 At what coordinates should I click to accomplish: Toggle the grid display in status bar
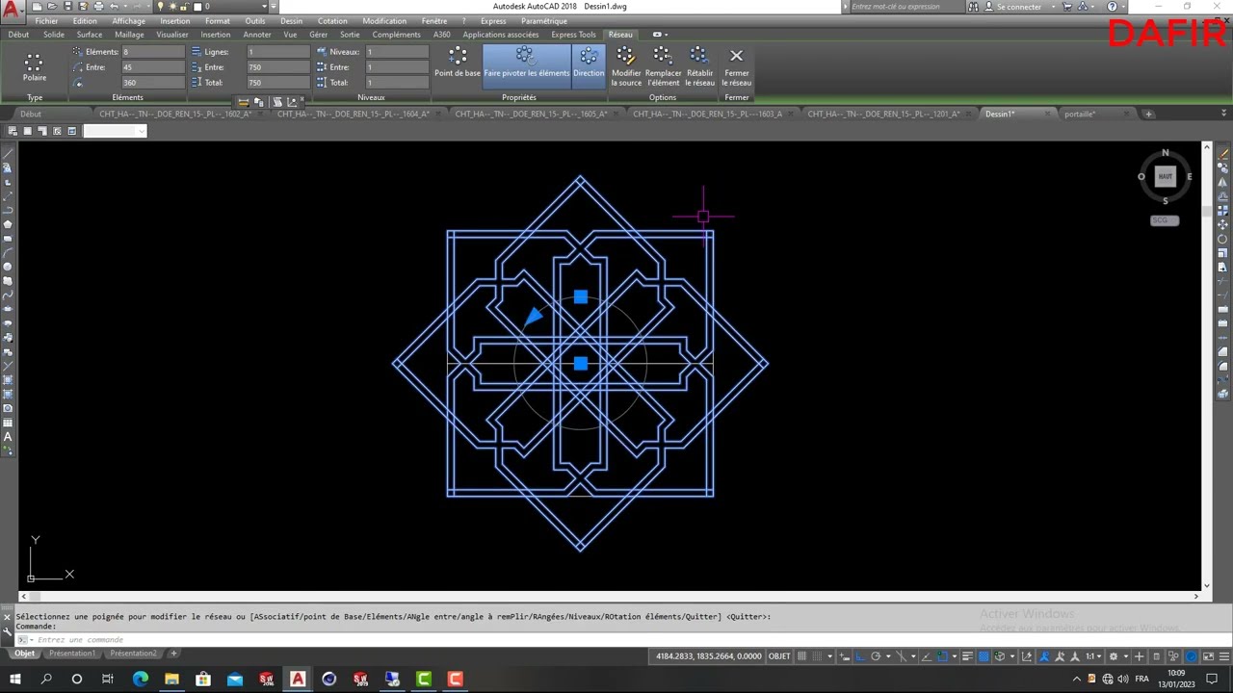point(802,656)
